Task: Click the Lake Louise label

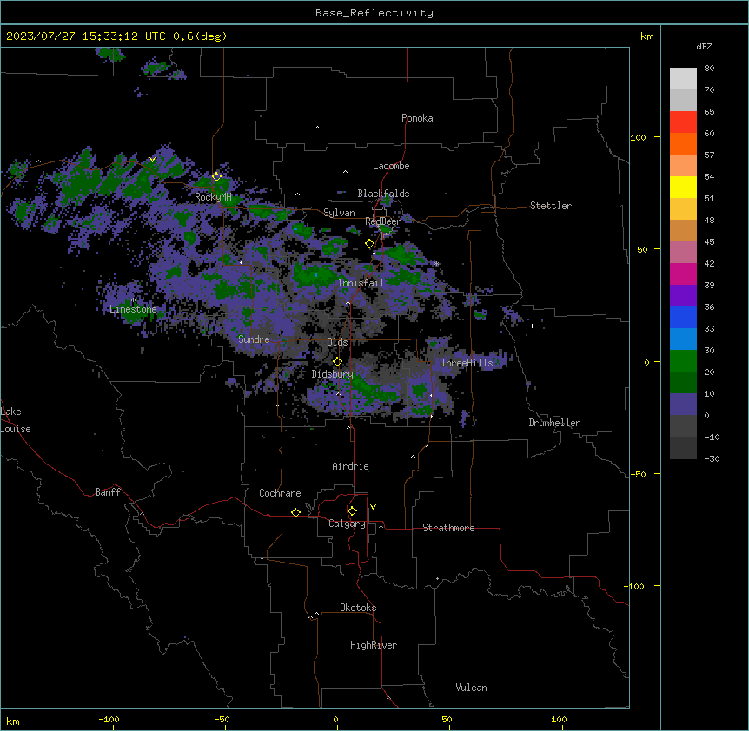Action: point(16,420)
